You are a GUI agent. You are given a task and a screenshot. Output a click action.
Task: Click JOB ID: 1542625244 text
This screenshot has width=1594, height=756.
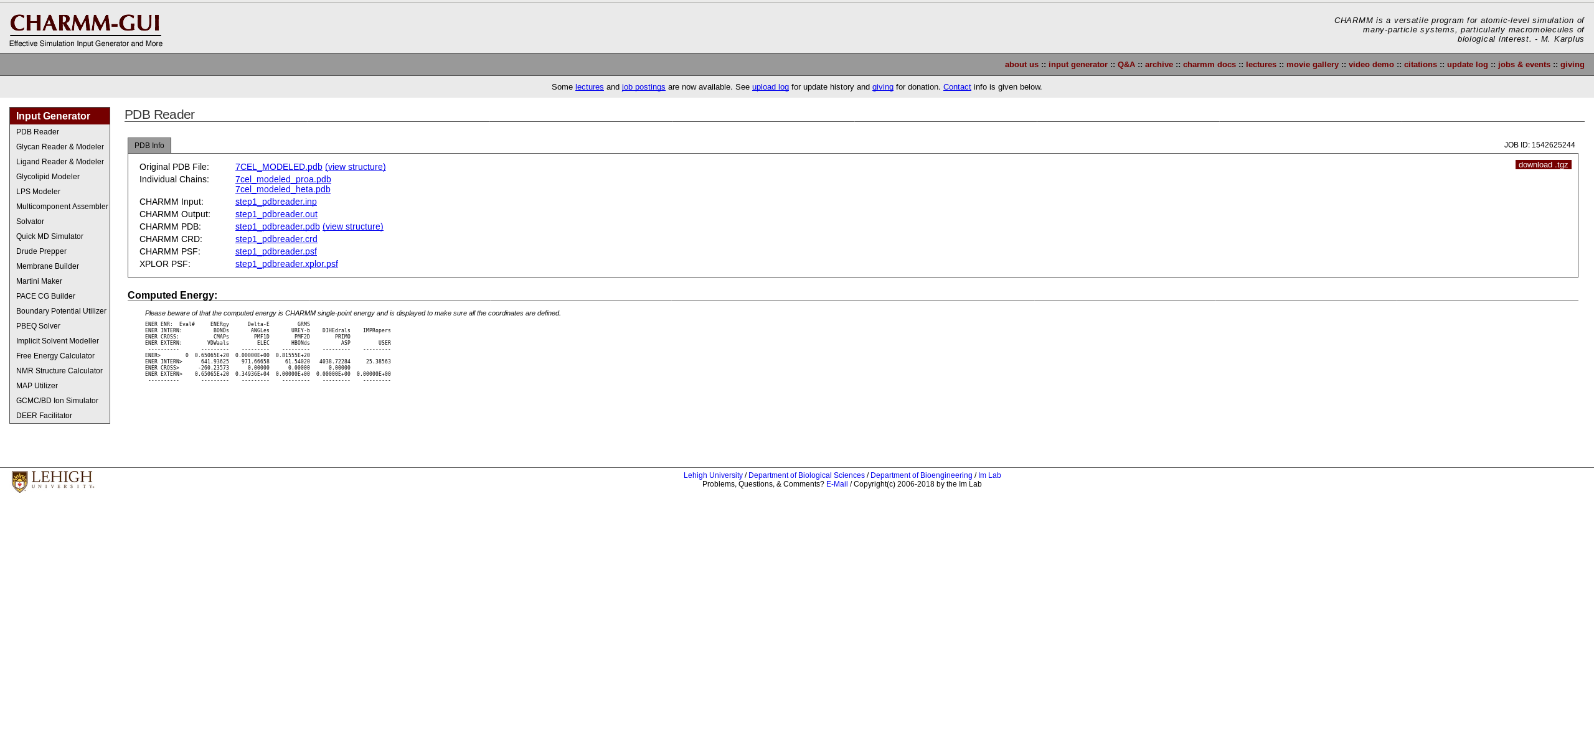pos(1539,145)
